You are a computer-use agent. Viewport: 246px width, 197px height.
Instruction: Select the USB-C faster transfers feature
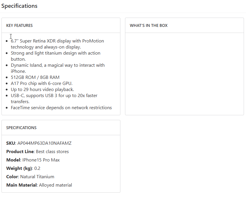(54, 96)
